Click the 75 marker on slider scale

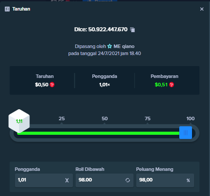[148, 118]
